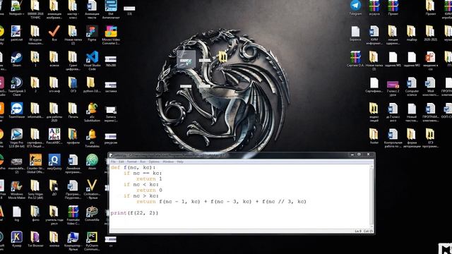Open Options menu in IDLE editor
Viewport: 452px width, 254px height.
coord(154,162)
